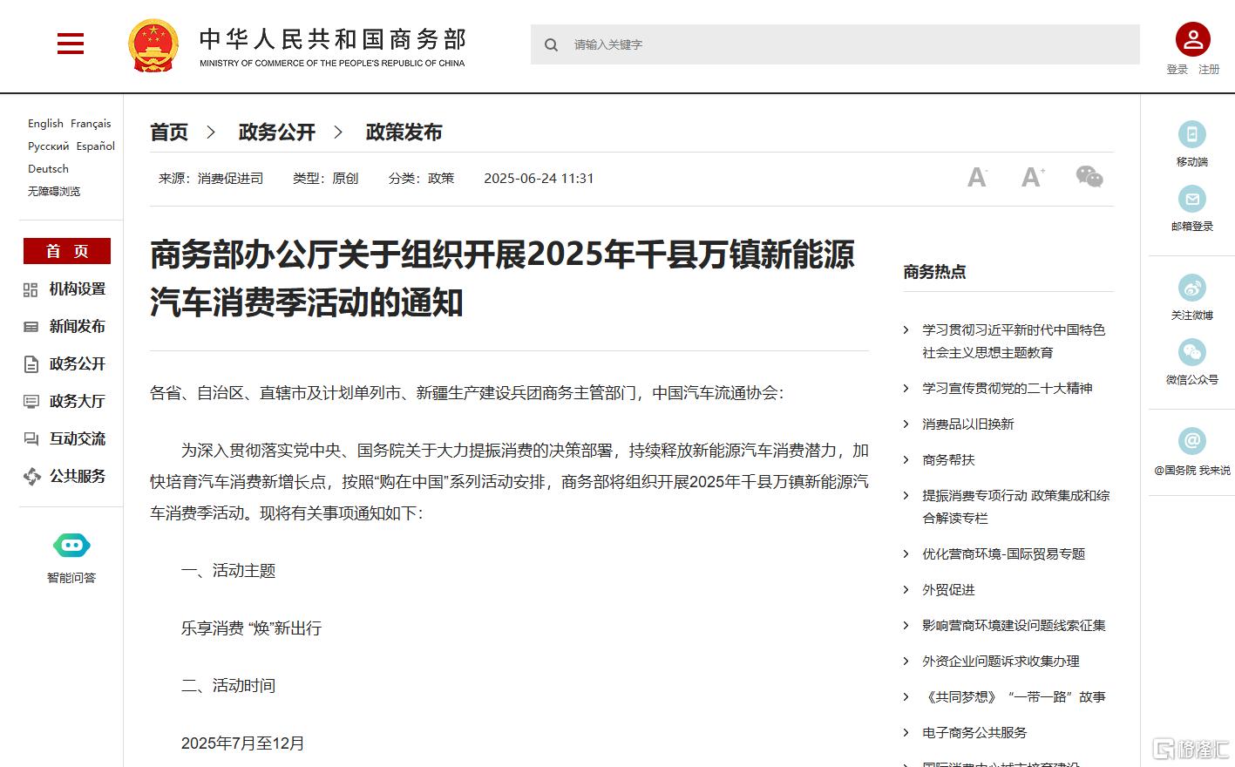Click 注册 register link

[1209, 70]
